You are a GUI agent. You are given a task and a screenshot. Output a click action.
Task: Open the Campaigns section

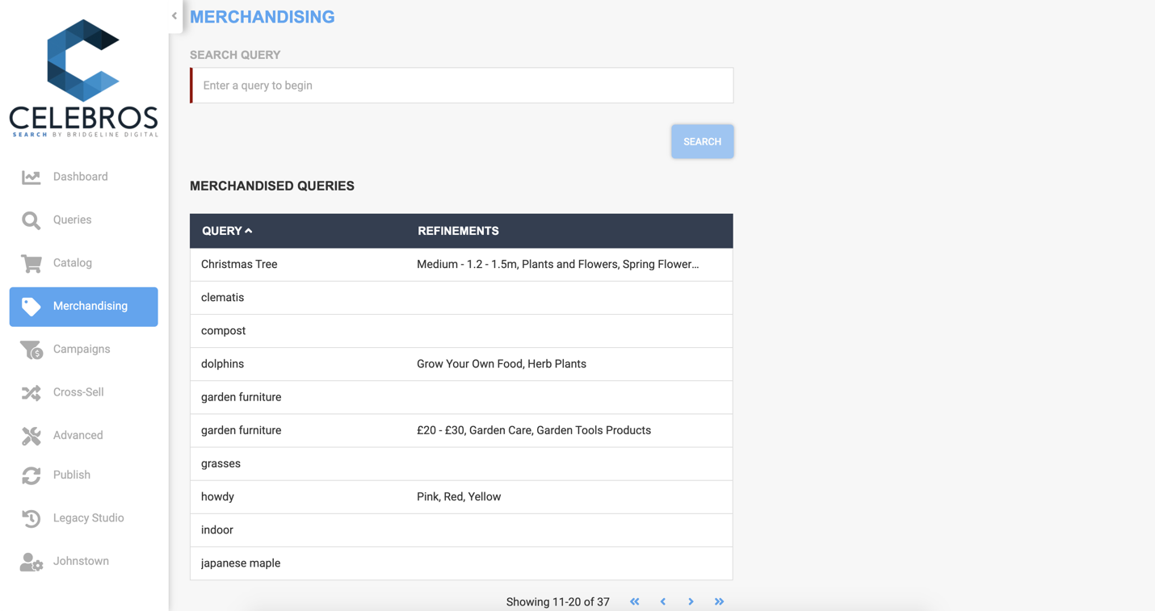pyautogui.click(x=83, y=349)
